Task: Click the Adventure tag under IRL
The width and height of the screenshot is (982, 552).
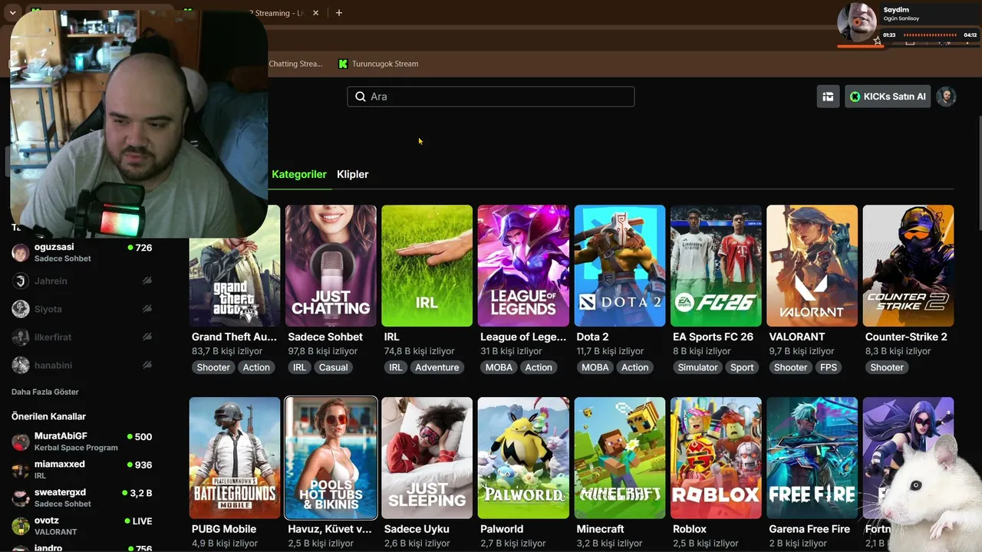Action: (x=437, y=367)
